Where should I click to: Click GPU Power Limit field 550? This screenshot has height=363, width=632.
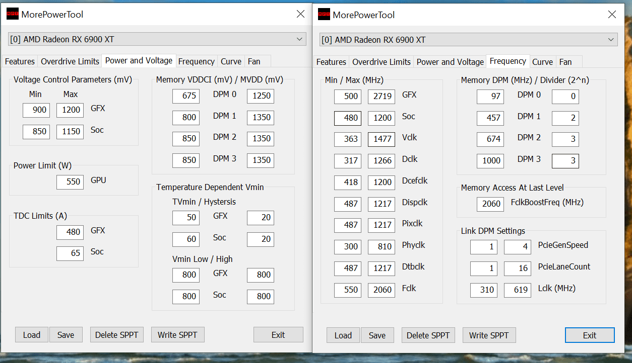[70, 182]
